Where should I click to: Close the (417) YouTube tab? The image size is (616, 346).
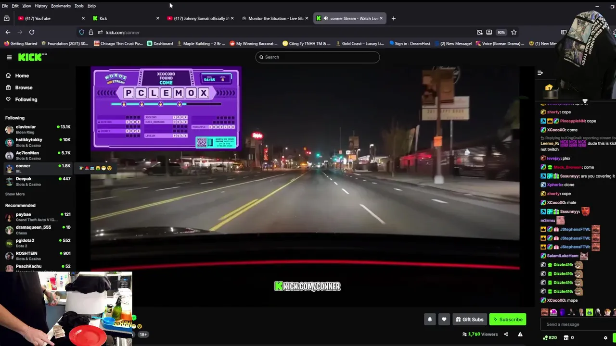click(83, 18)
